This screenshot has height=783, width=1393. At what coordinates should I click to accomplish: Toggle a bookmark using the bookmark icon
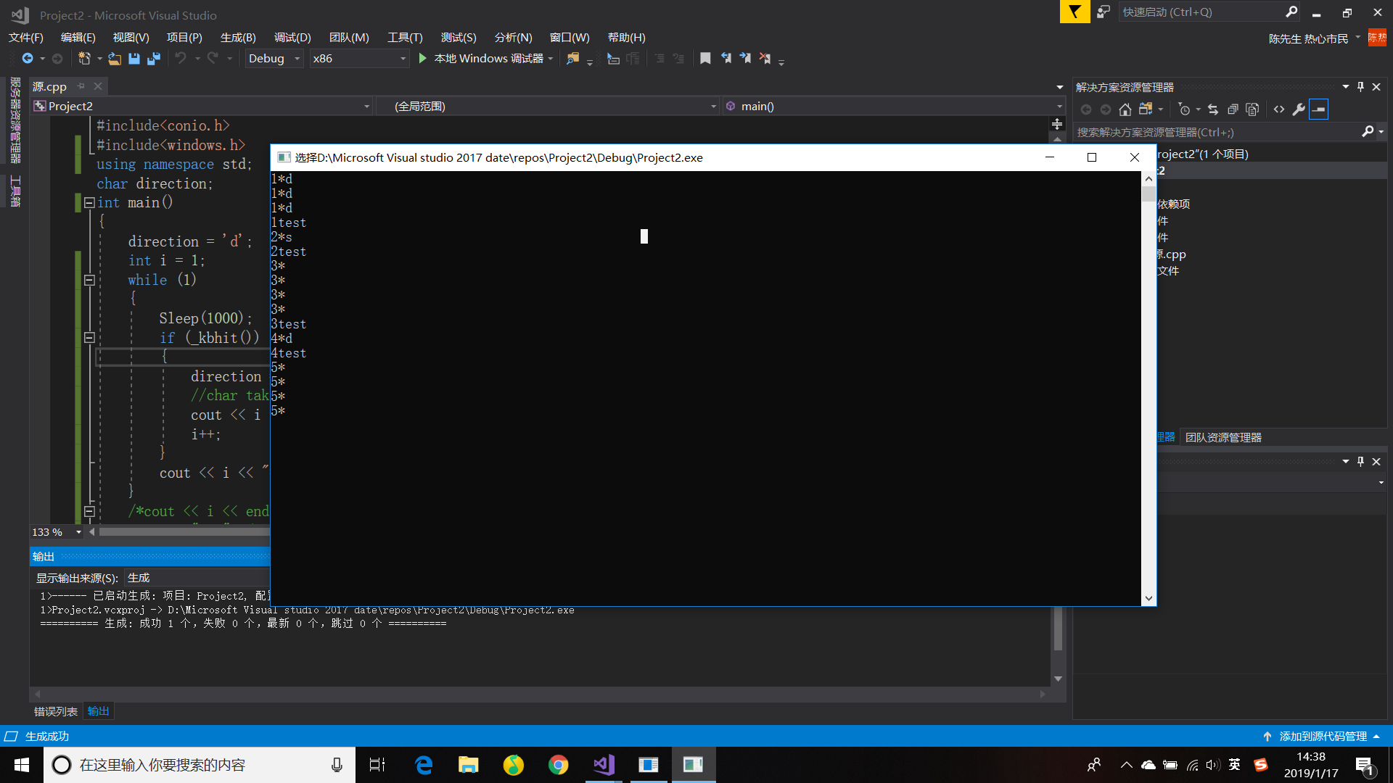pyautogui.click(x=705, y=58)
